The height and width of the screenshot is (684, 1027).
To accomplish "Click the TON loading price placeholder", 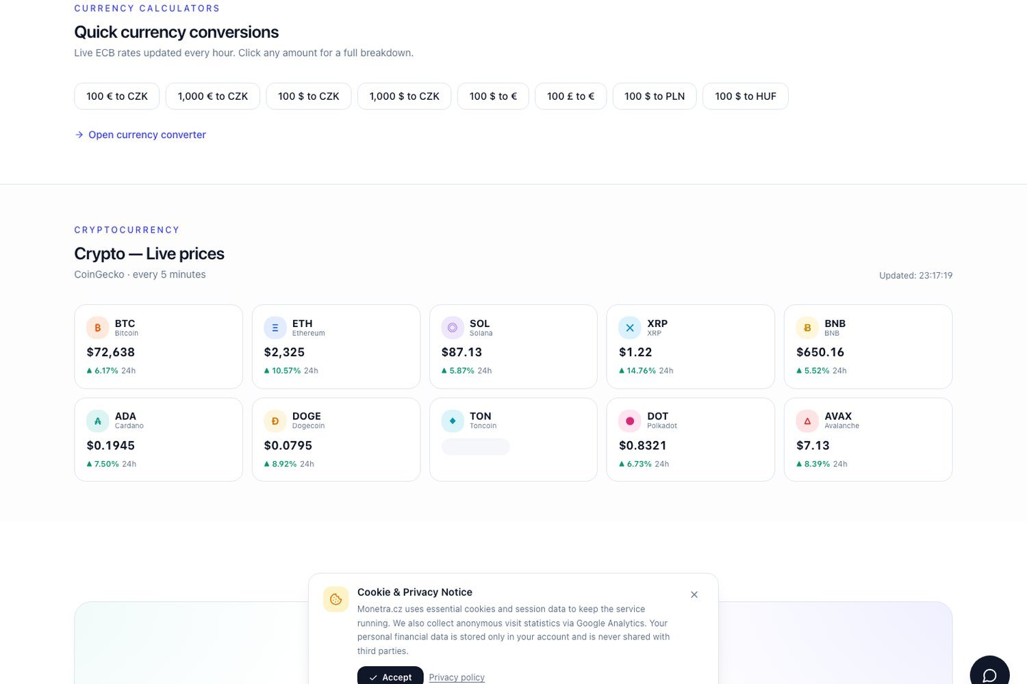I will 475,447.
